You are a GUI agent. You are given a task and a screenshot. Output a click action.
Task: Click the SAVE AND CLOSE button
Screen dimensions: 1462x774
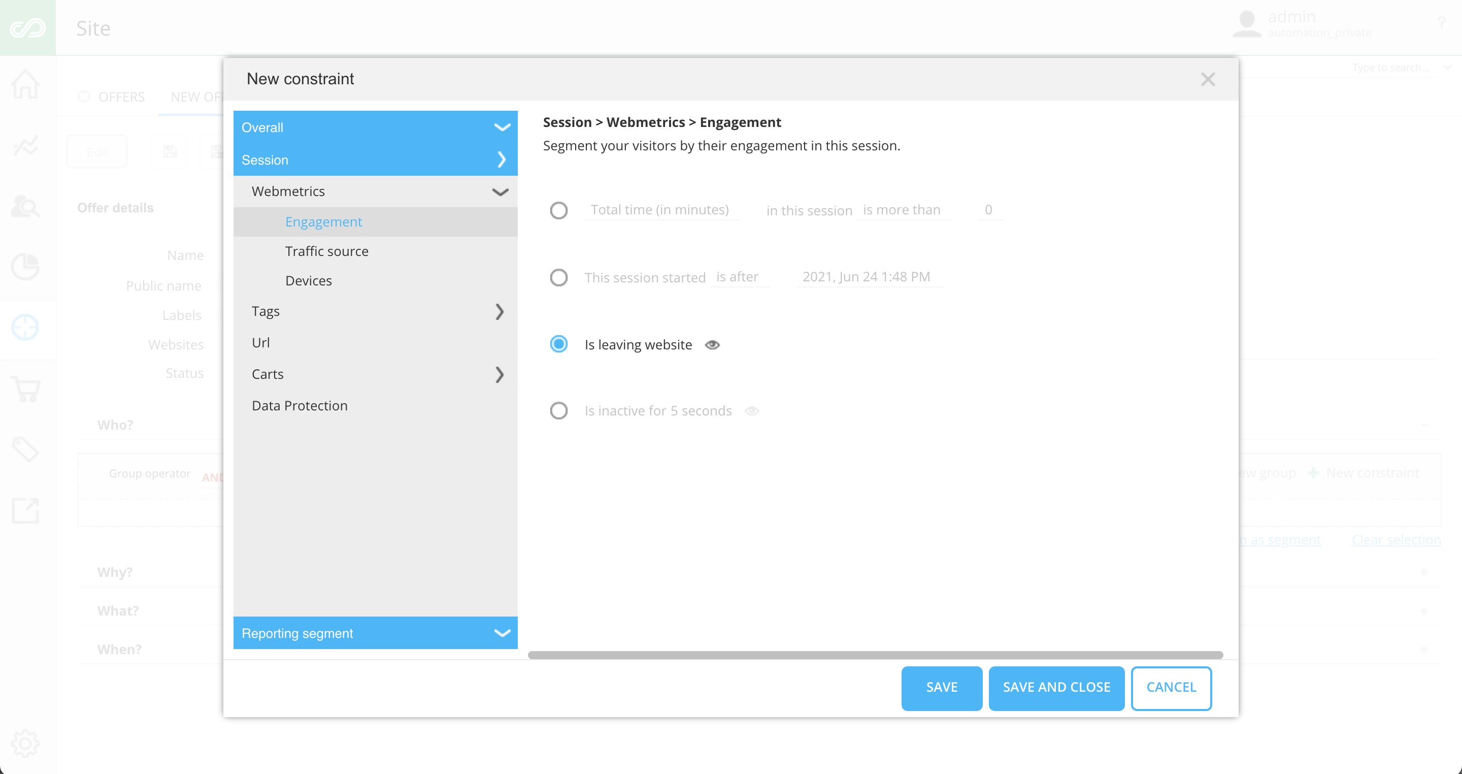click(x=1056, y=687)
